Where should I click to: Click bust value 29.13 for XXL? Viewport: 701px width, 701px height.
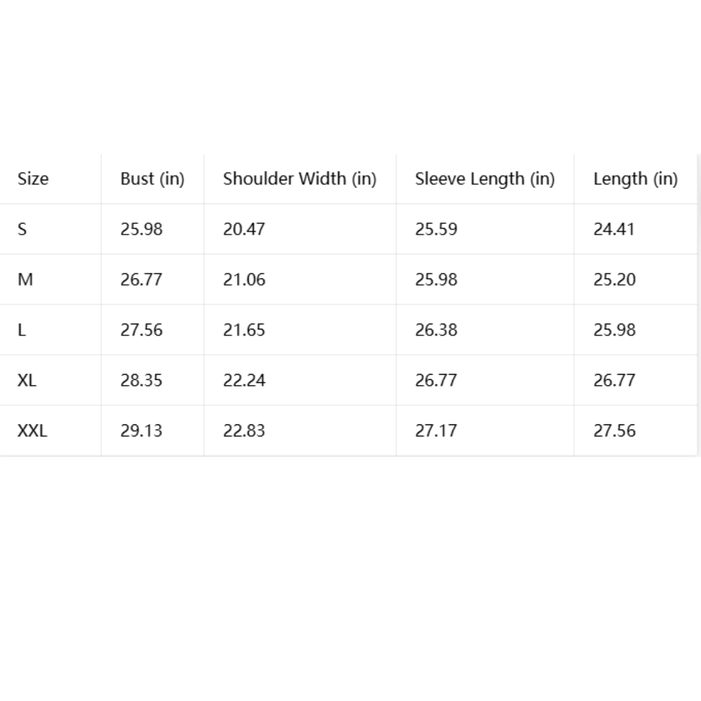click(141, 431)
